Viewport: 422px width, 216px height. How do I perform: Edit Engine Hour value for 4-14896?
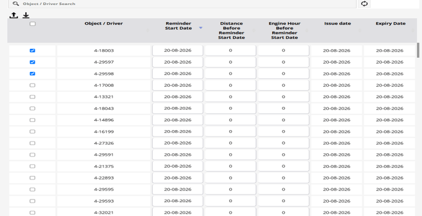click(284, 120)
